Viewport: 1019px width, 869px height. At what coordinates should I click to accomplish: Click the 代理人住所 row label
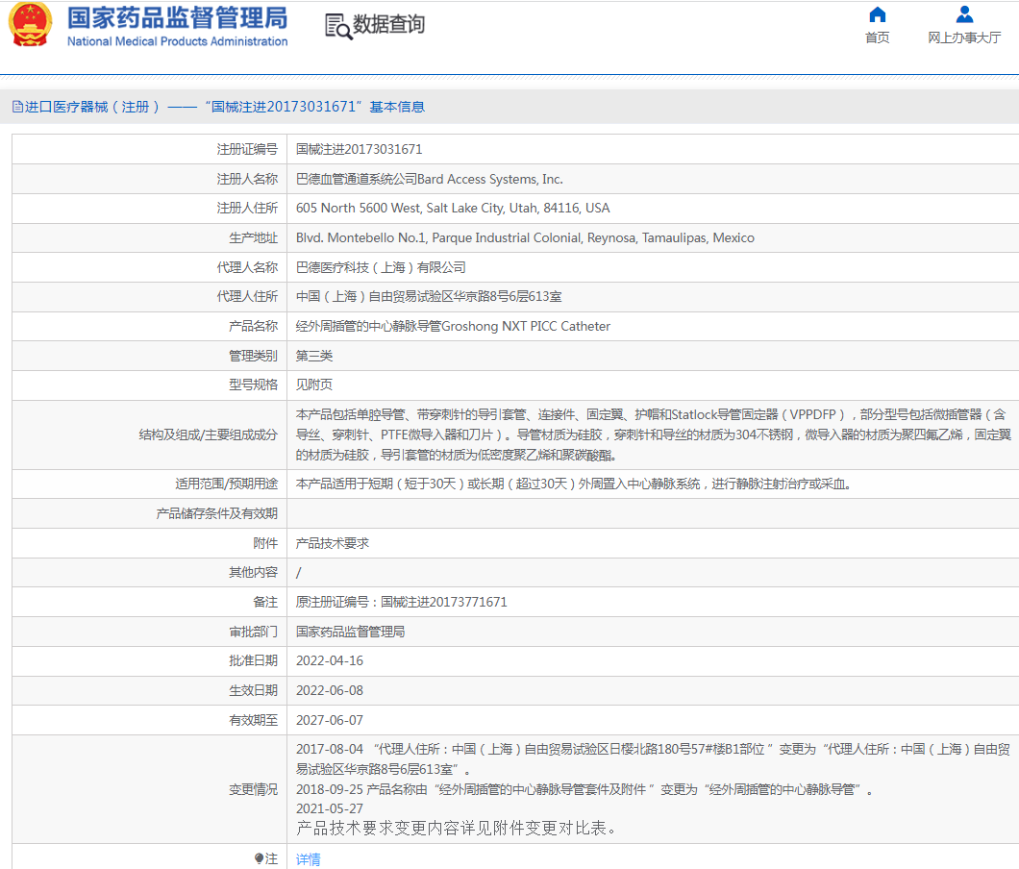[247, 296]
